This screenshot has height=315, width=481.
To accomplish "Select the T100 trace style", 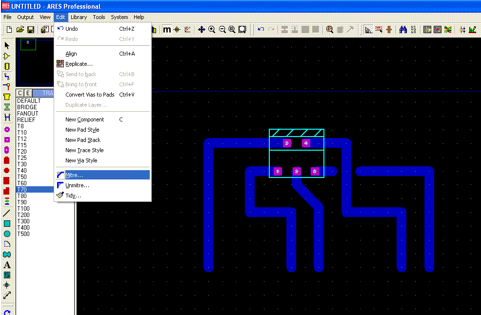I will (x=23, y=209).
